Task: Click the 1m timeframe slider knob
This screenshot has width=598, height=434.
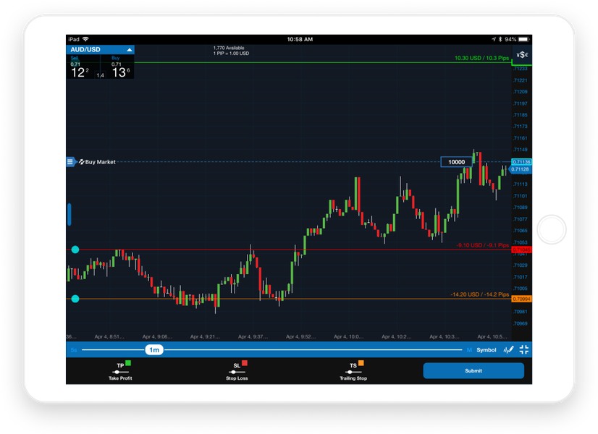Action: [x=153, y=350]
